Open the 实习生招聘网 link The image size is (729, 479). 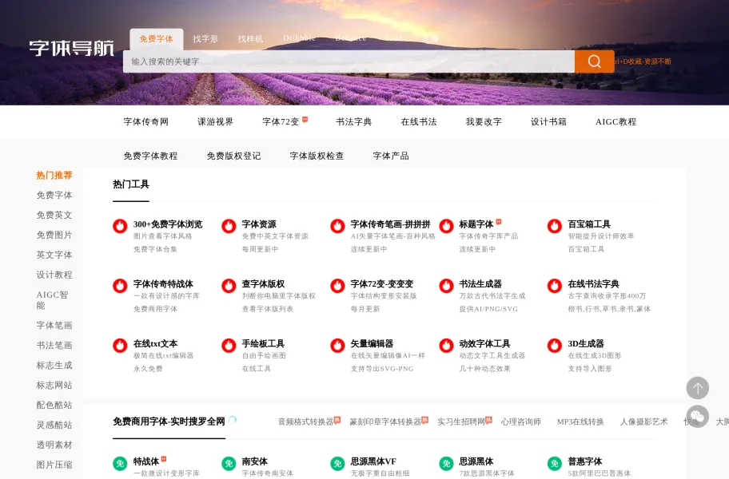pyautogui.click(x=461, y=422)
